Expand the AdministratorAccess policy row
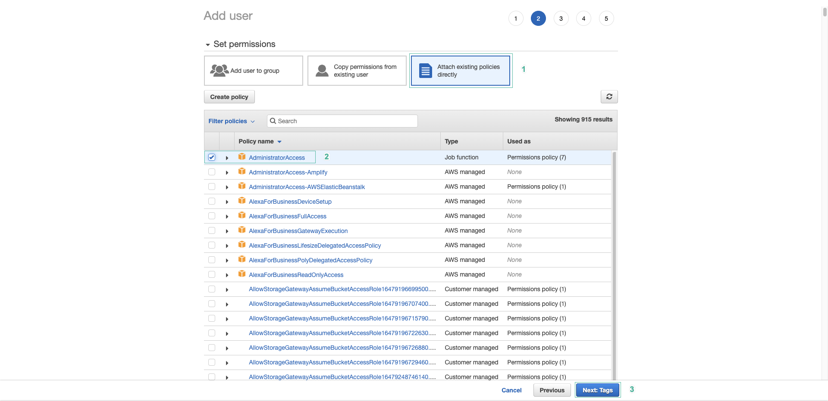The width and height of the screenshot is (828, 401). pyautogui.click(x=227, y=158)
